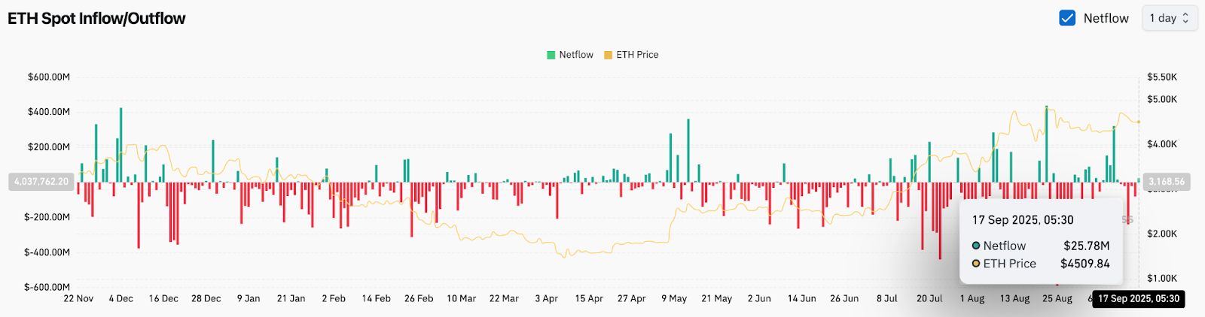Viewport: 1205px width, 317px height.
Task: Click the $600.00M label on the left axis
Action: (48, 77)
